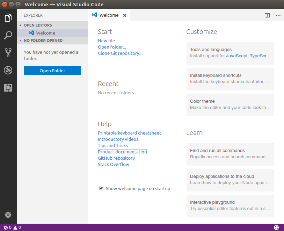Open Product documentation link
Viewport: 284px width, 231px height.
tap(122, 152)
